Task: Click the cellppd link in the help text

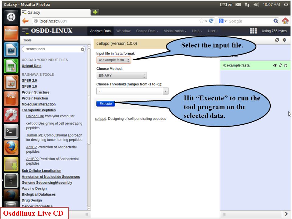Action: [100, 119]
